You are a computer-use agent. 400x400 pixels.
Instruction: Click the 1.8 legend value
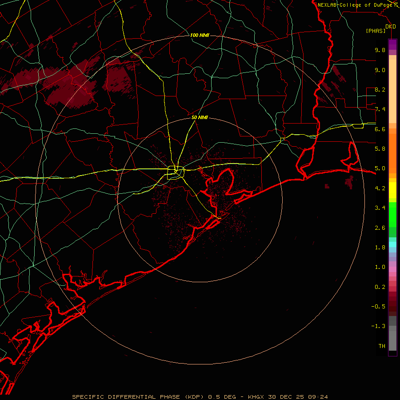(x=380, y=248)
